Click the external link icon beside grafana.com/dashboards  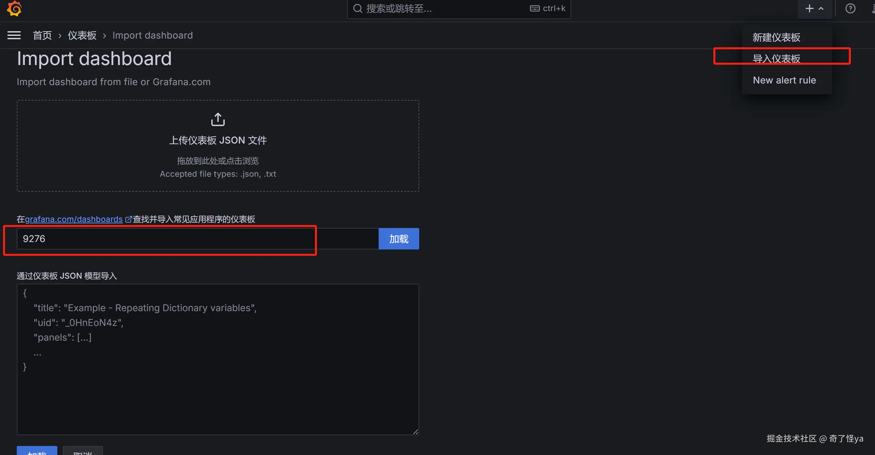pos(128,219)
